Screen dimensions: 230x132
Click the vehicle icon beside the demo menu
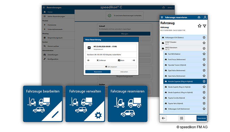164,7
